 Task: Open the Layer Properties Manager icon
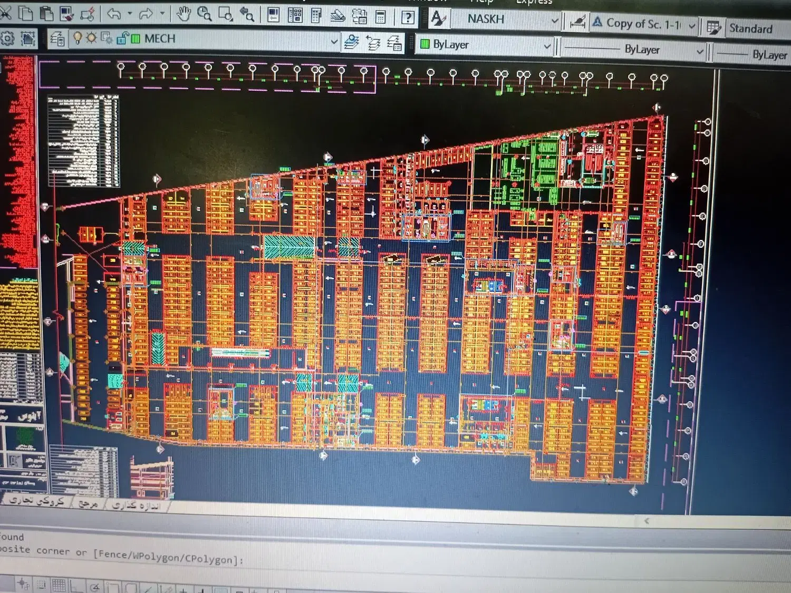(x=57, y=38)
